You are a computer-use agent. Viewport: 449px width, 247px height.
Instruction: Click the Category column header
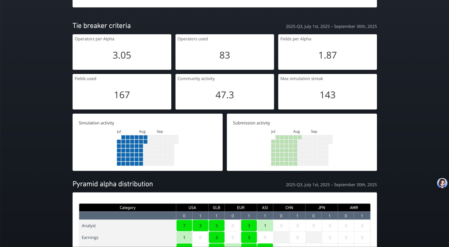click(127, 208)
